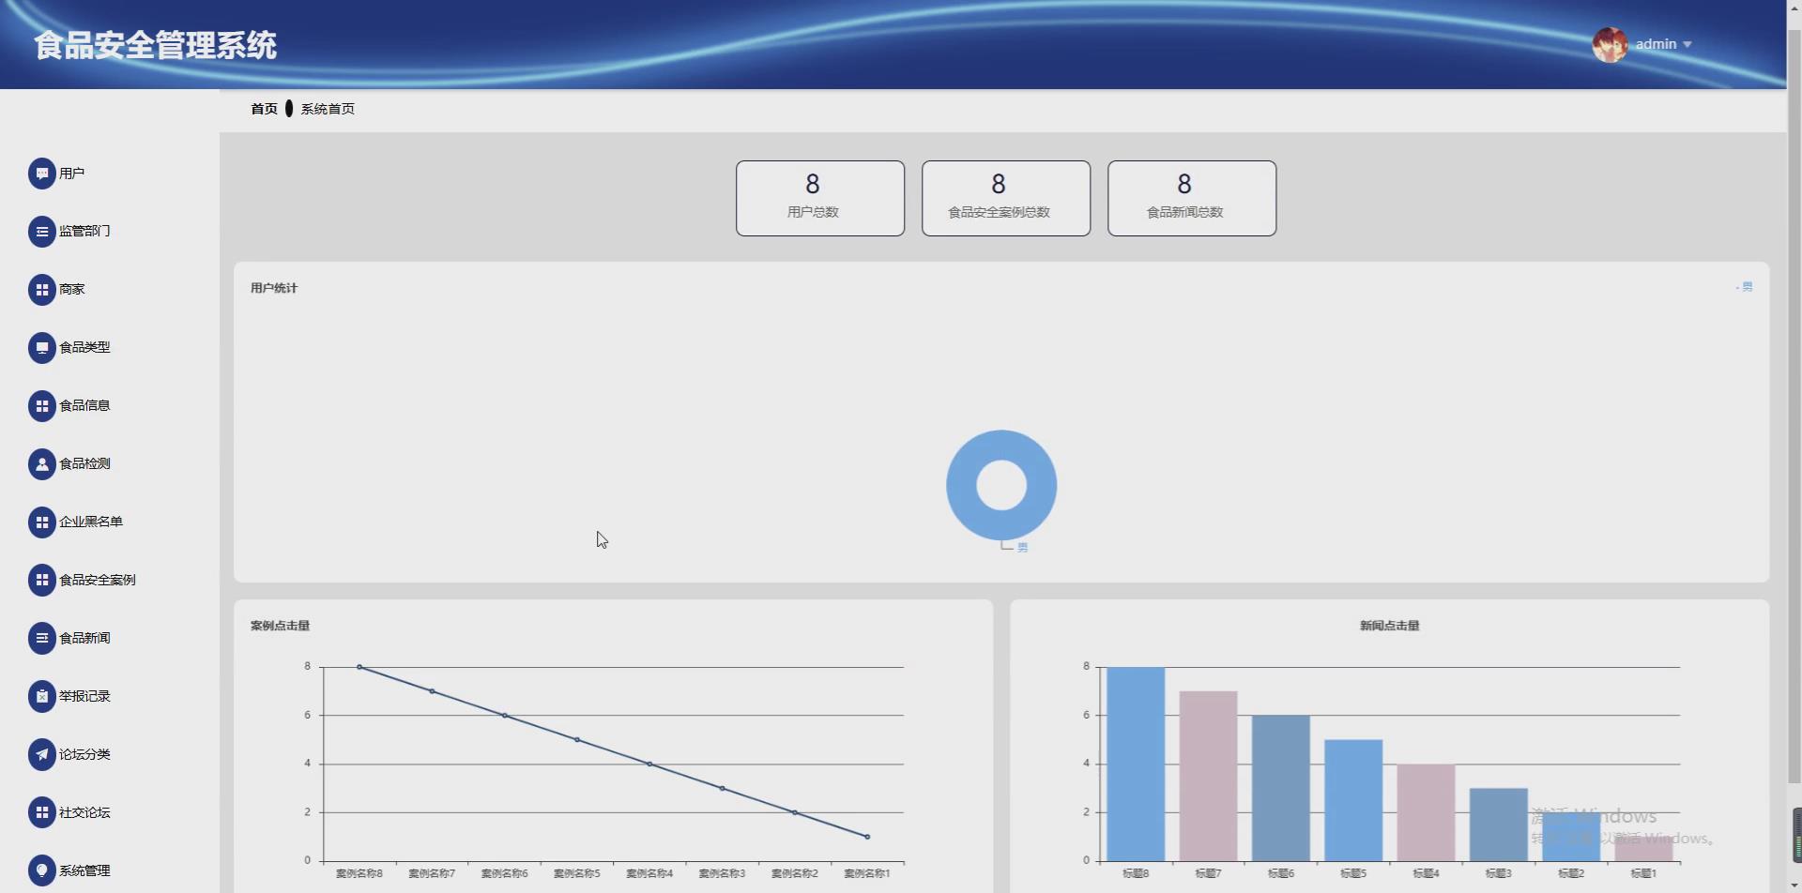
Task: Click the 食品安全案例总数 statistics card
Action: click(x=1006, y=198)
